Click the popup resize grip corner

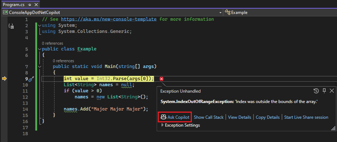(x=333, y=128)
